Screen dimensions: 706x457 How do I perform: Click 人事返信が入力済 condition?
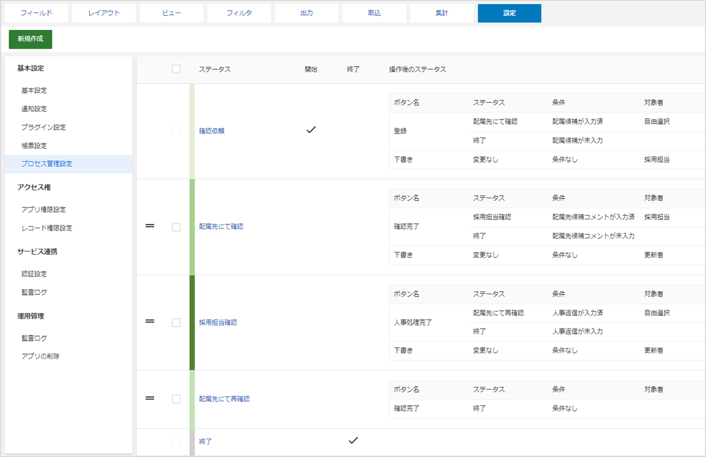click(577, 313)
